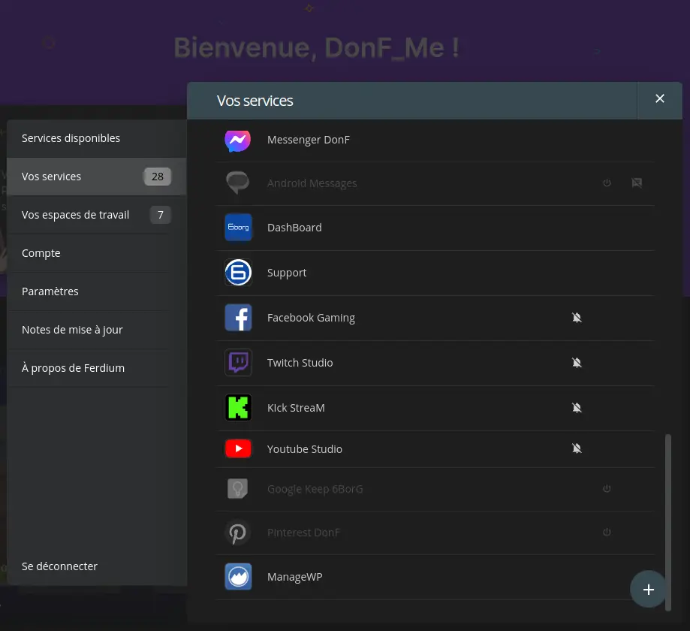The height and width of the screenshot is (631, 690).
Task: Click the Support service logo
Action: pos(238,273)
